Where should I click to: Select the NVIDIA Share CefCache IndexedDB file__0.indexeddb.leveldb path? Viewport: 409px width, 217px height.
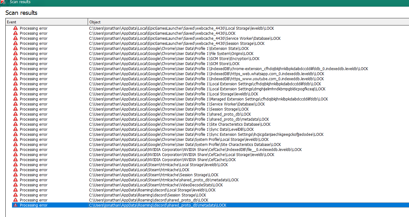(195, 149)
